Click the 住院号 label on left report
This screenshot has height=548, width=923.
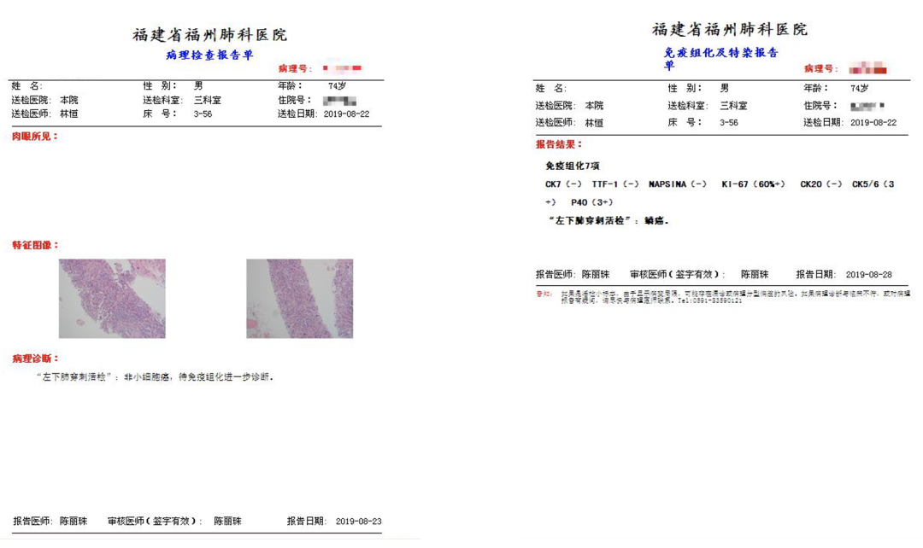(295, 100)
